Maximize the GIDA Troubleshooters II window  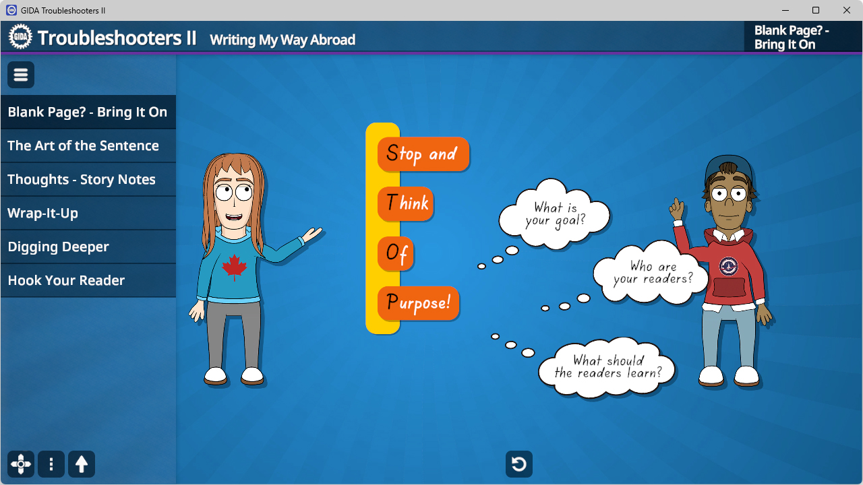click(816, 10)
